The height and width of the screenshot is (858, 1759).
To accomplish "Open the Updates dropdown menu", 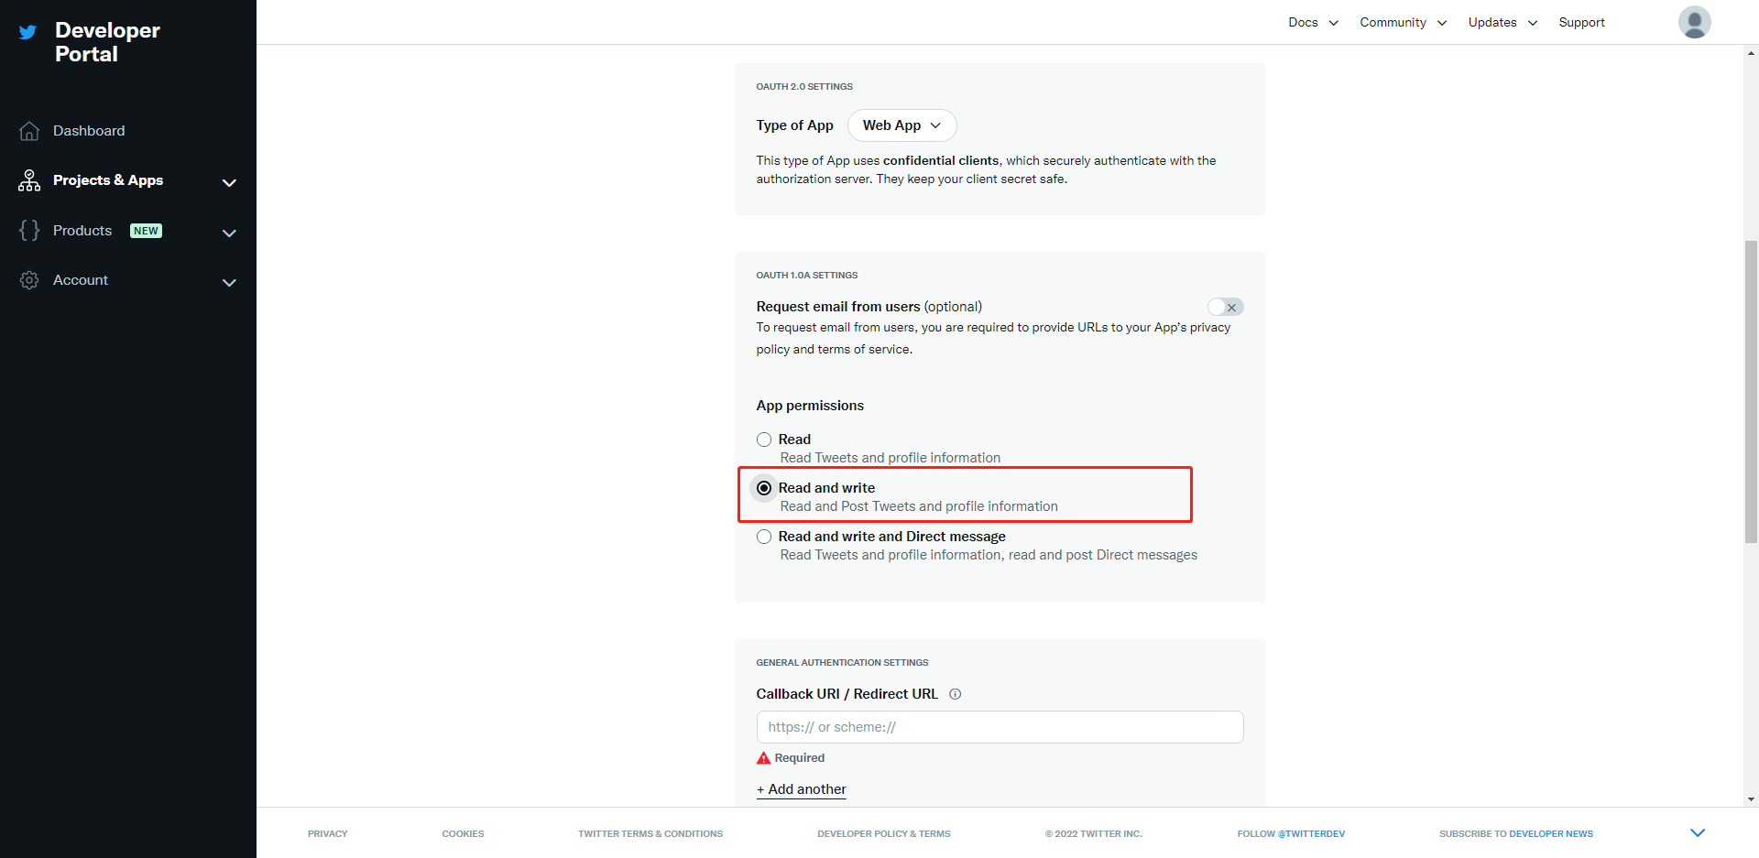I will click(x=1501, y=22).
